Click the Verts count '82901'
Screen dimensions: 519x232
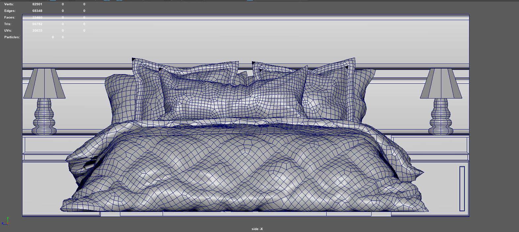[x=37, y=4]
